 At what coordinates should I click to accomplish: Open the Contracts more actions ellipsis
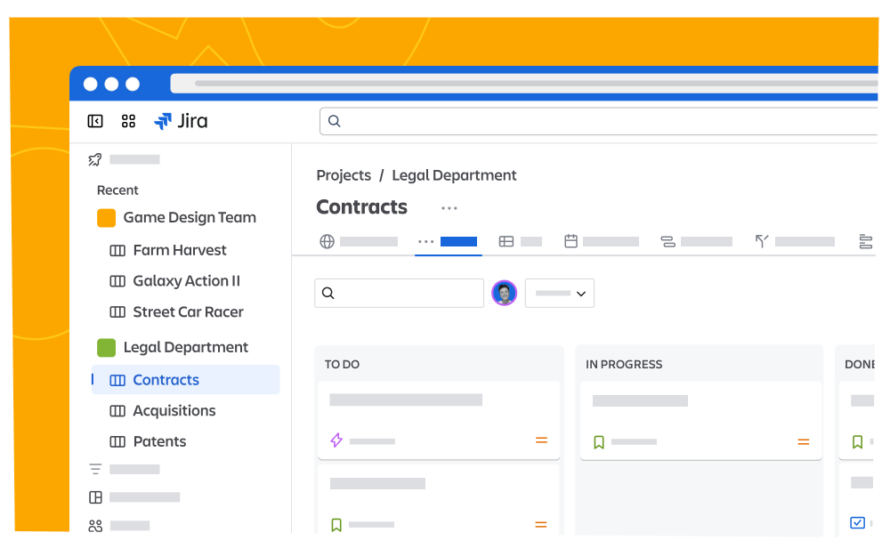449,208
